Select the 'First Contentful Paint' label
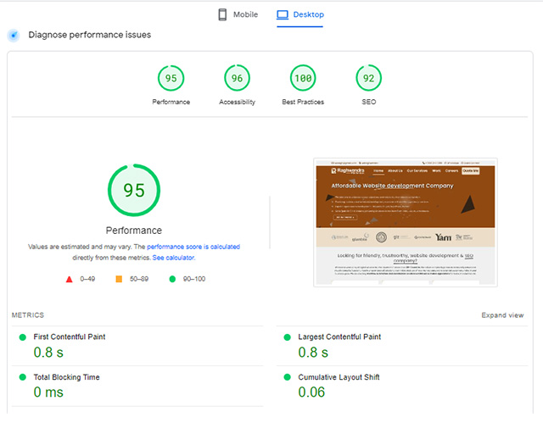543x434 pixels. point(70,337)
